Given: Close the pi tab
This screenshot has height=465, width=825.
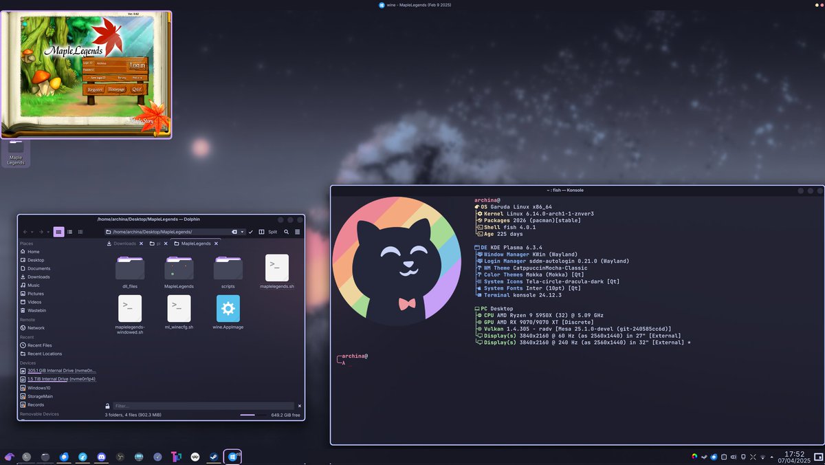Looking at the screenshot, I should click(x=166, y=244).
